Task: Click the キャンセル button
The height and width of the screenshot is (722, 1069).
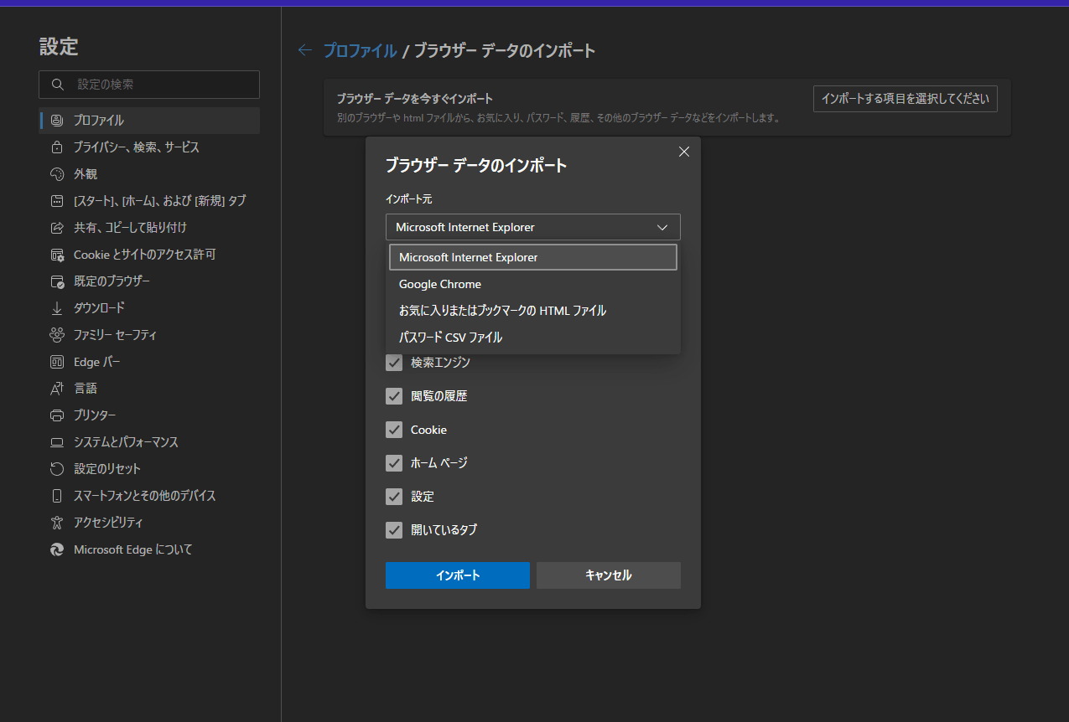Action: pos(609,575)
